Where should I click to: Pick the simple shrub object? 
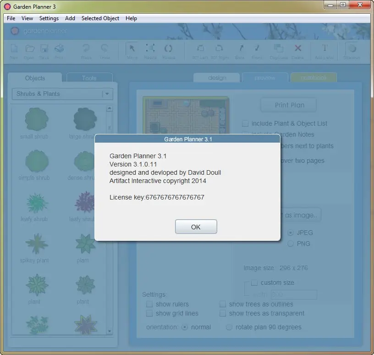click(37, 161)
